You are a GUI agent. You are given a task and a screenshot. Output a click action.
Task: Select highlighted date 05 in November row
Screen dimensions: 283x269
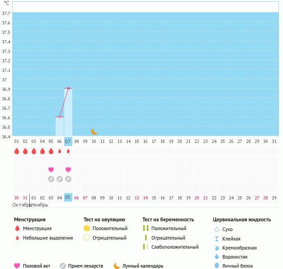68,197
